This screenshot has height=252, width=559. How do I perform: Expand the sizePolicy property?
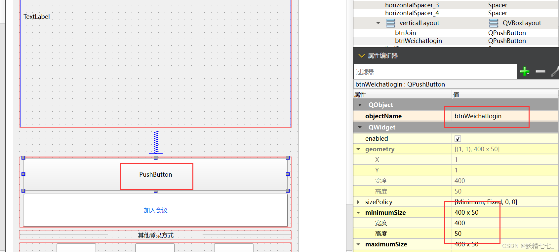tap(358, 202)
